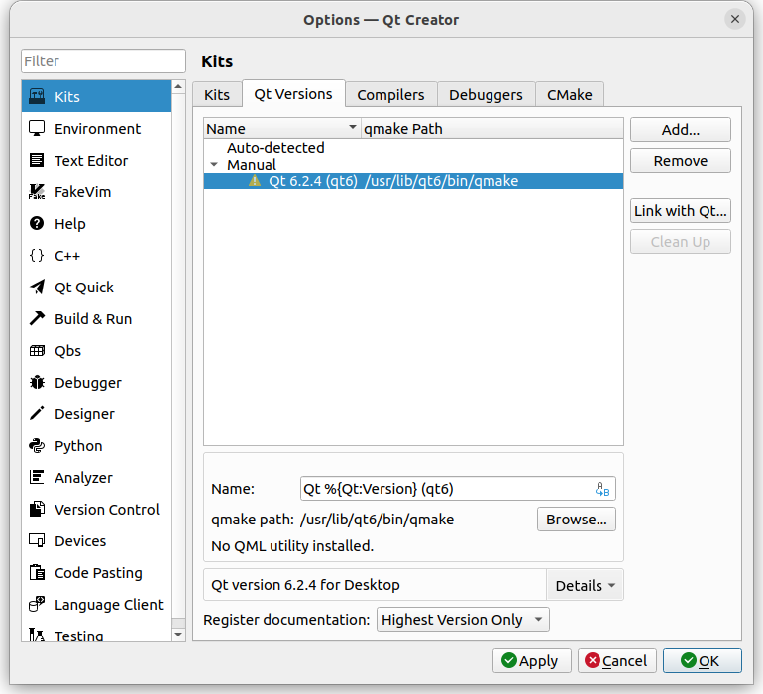Viewport: 763px width, 694px height.
Task: Click the 'No QML utility installed.' message
Action: 292,546
